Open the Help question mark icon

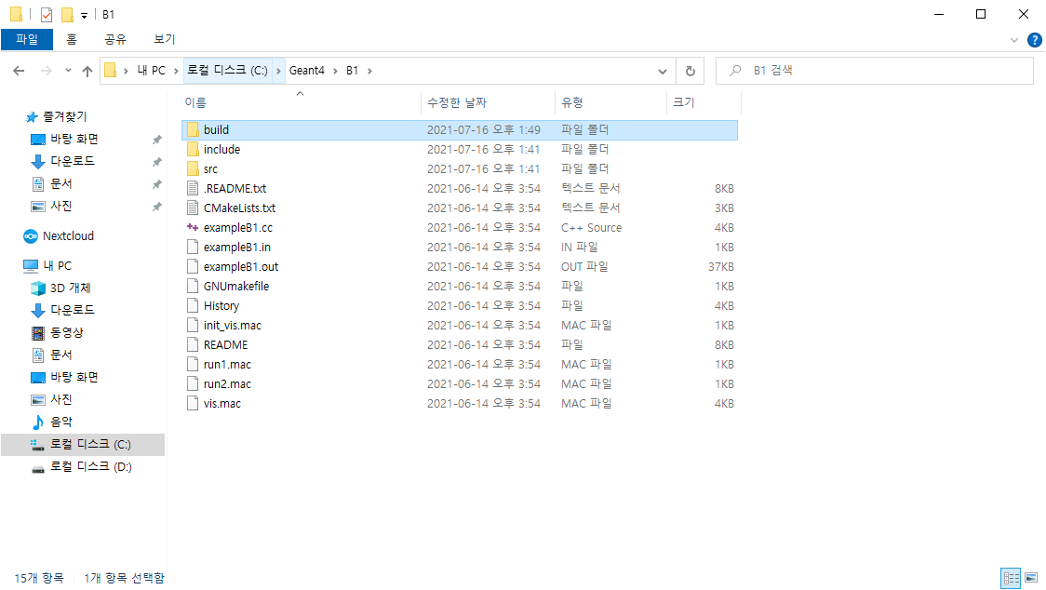pos(1034,40)
